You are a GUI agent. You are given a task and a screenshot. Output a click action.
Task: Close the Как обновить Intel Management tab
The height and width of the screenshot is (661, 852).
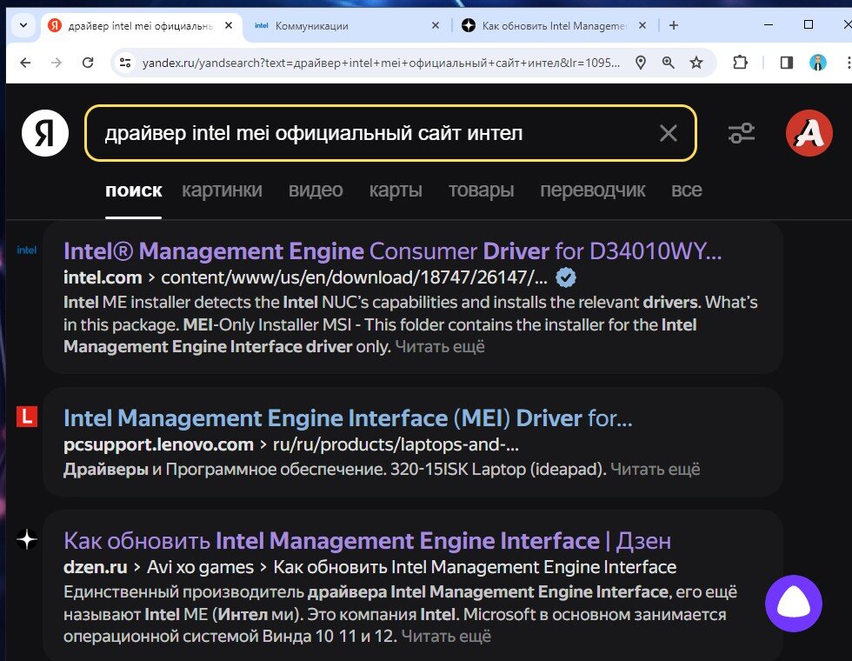pyautogui.click(x=642, y=25)
